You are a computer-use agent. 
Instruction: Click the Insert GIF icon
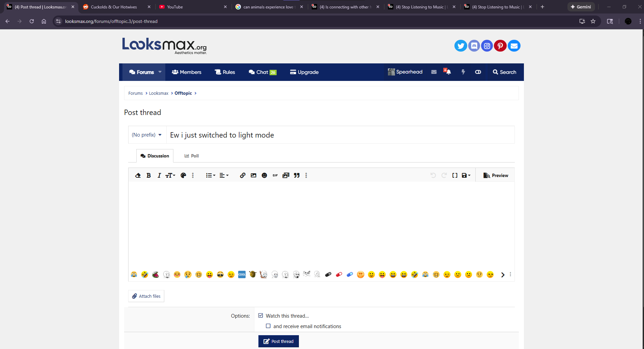(275, 175)
